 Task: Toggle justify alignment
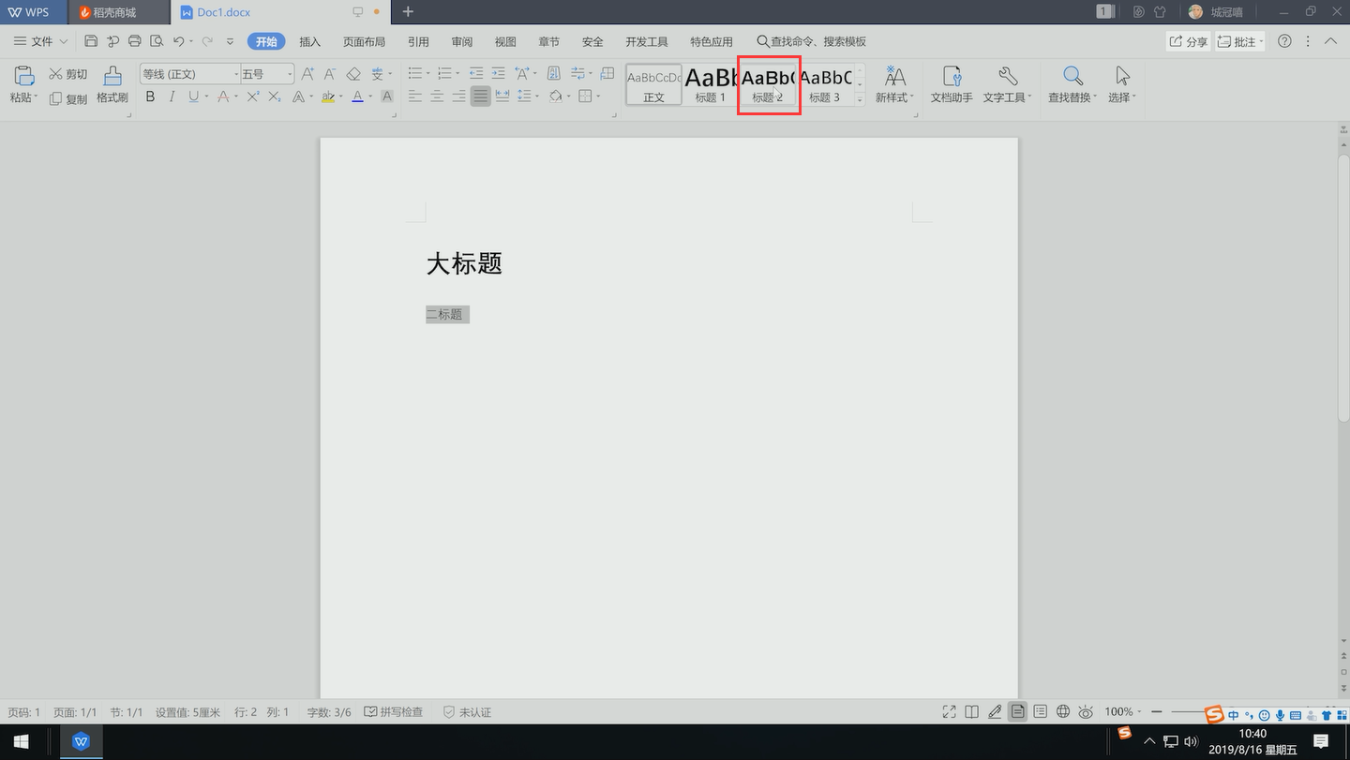(480, 97)
